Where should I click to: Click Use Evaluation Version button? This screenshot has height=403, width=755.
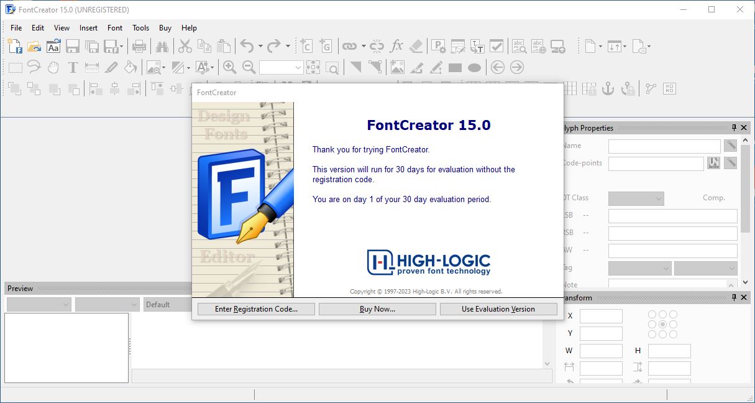[498, 309]
